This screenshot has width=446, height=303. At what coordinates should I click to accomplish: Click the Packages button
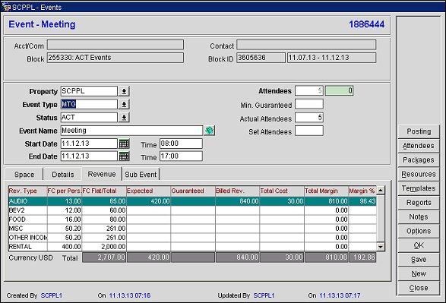point(419,159)
